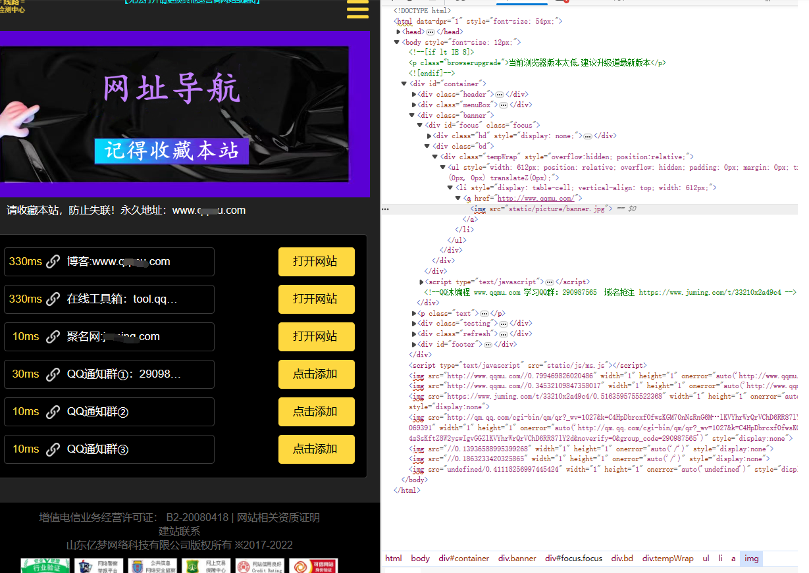This screenshot has width=809, height=573.
Task: Select div.tempWrap in the breadcrumb bar
Action: tap(667, 559)
